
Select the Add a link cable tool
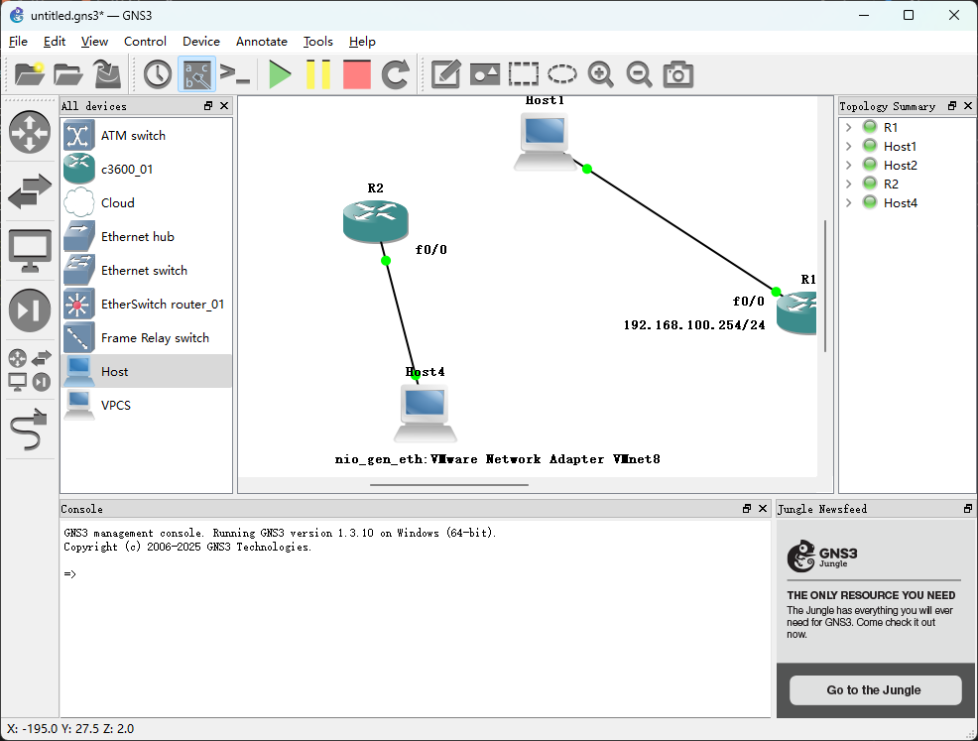[30, 430]
